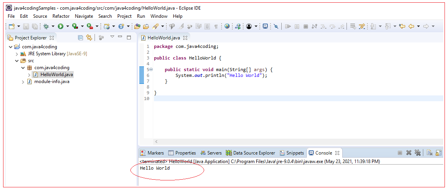This screenshot has width=448, height=192.
Task: Switch to the Snippets tab
Action: 292,153
